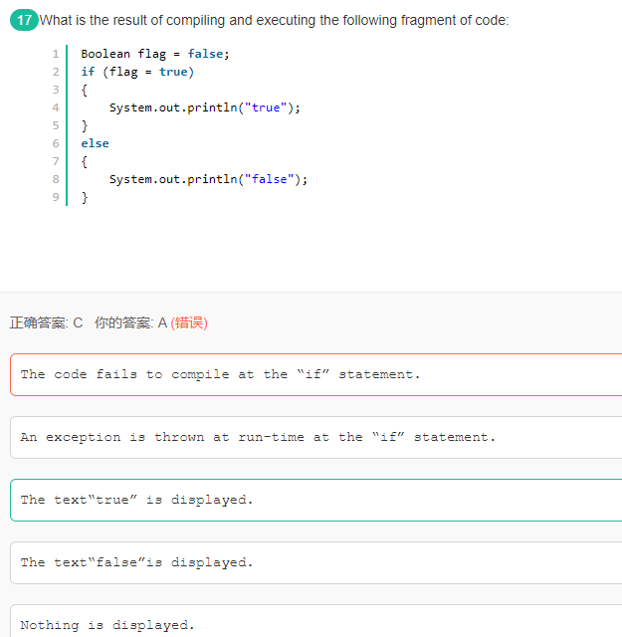
Task: Click the println("true") statement
Action: pyautogui.click(x=204, y=107)
